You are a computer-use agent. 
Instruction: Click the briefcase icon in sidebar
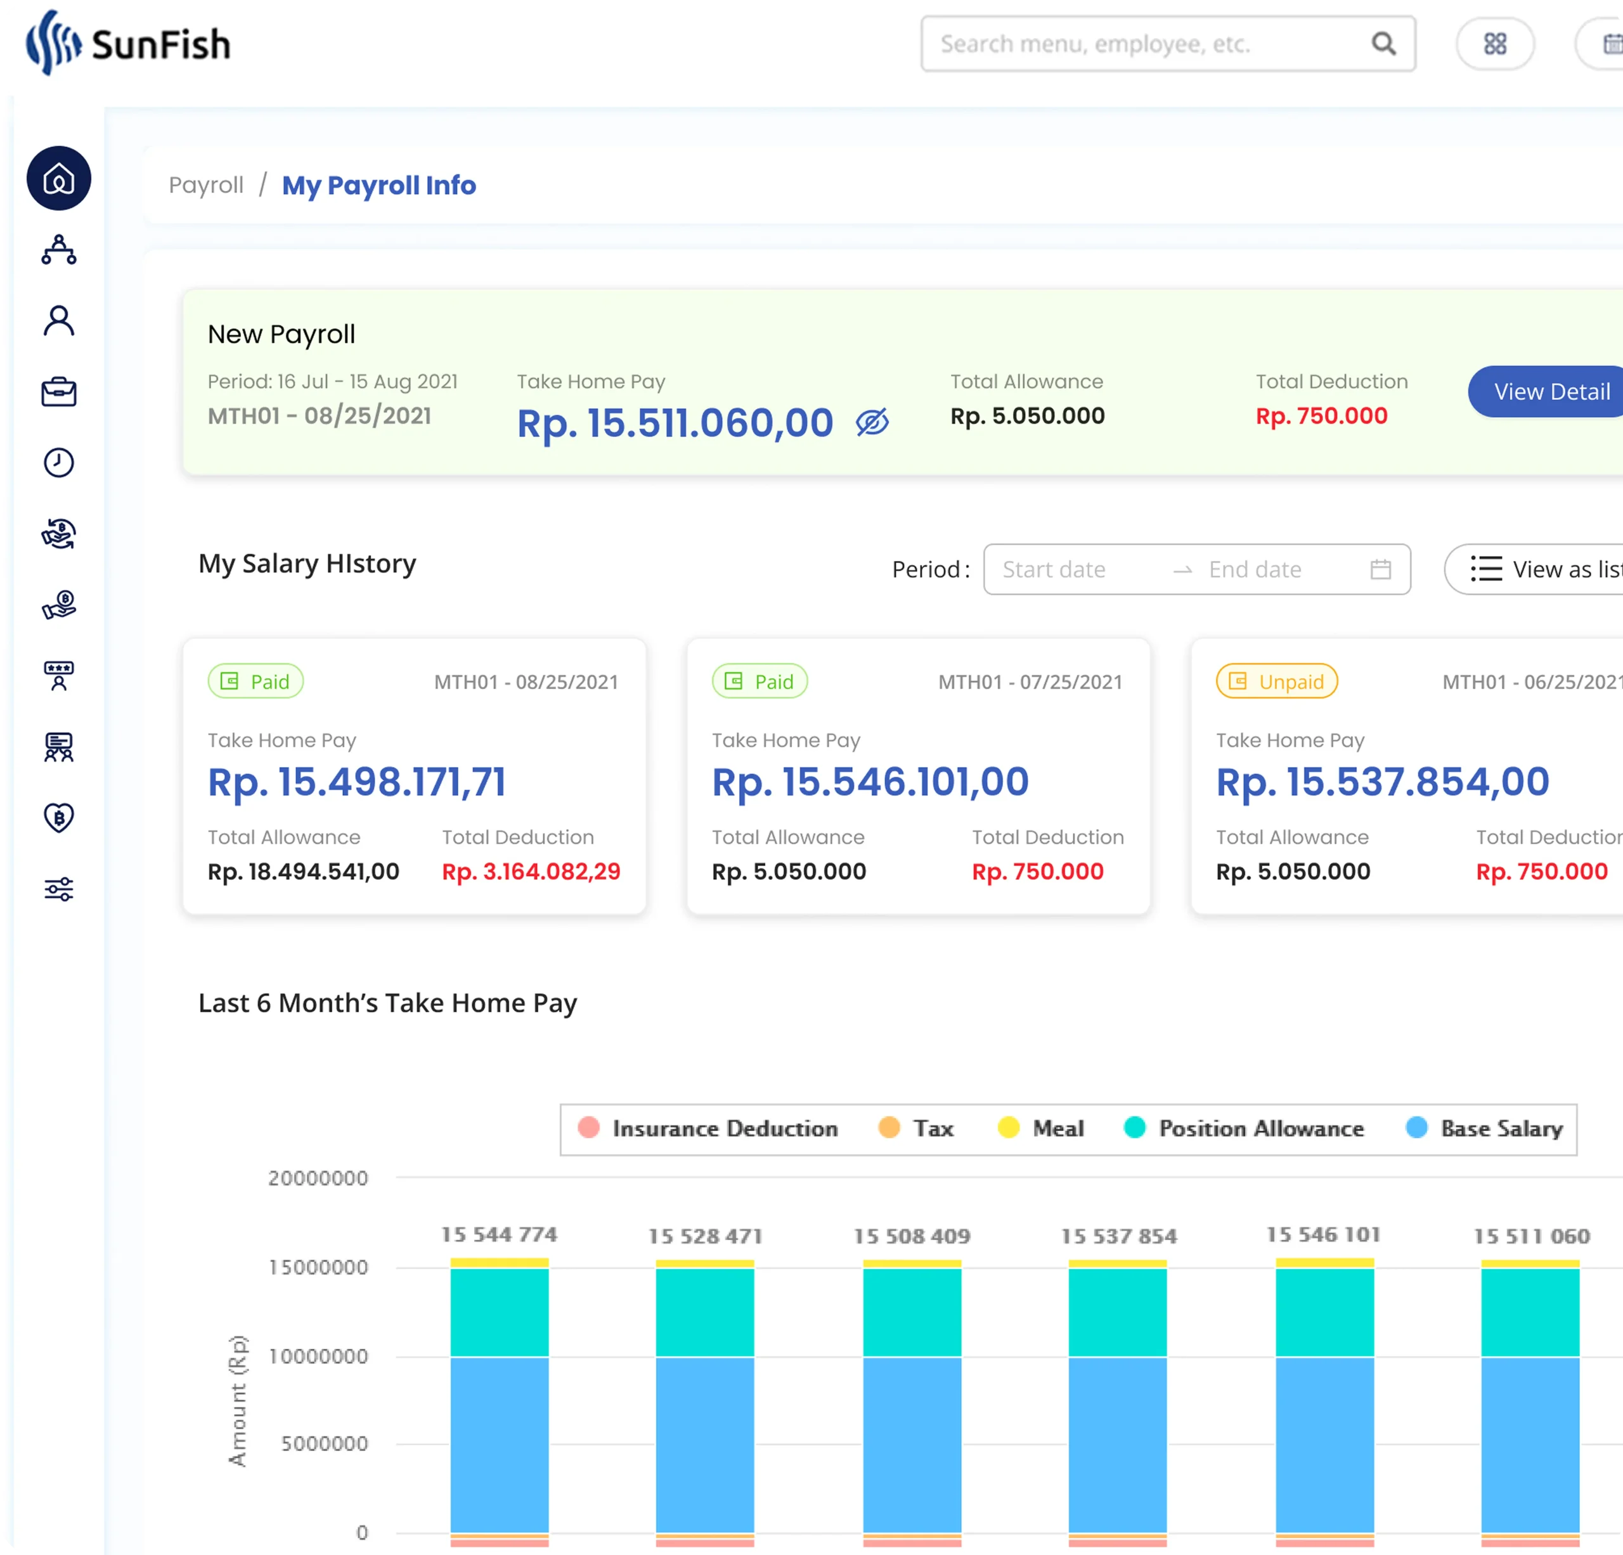click(59, 392)
